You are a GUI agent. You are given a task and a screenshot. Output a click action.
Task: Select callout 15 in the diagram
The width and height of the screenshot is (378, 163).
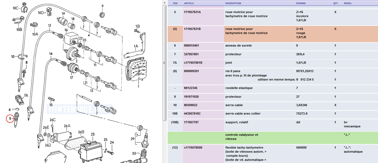click(51, 105)
